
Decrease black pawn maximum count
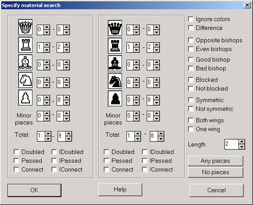click(156, 102)
